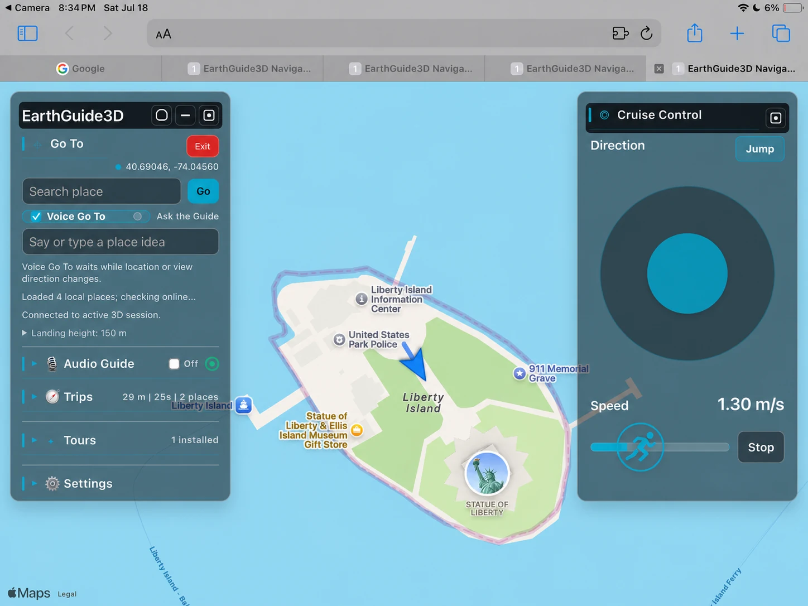This screenshot has width=808, height=606.
Task: Open the extensions puzzle icon in address bar
Action: (x=621, y=33)
